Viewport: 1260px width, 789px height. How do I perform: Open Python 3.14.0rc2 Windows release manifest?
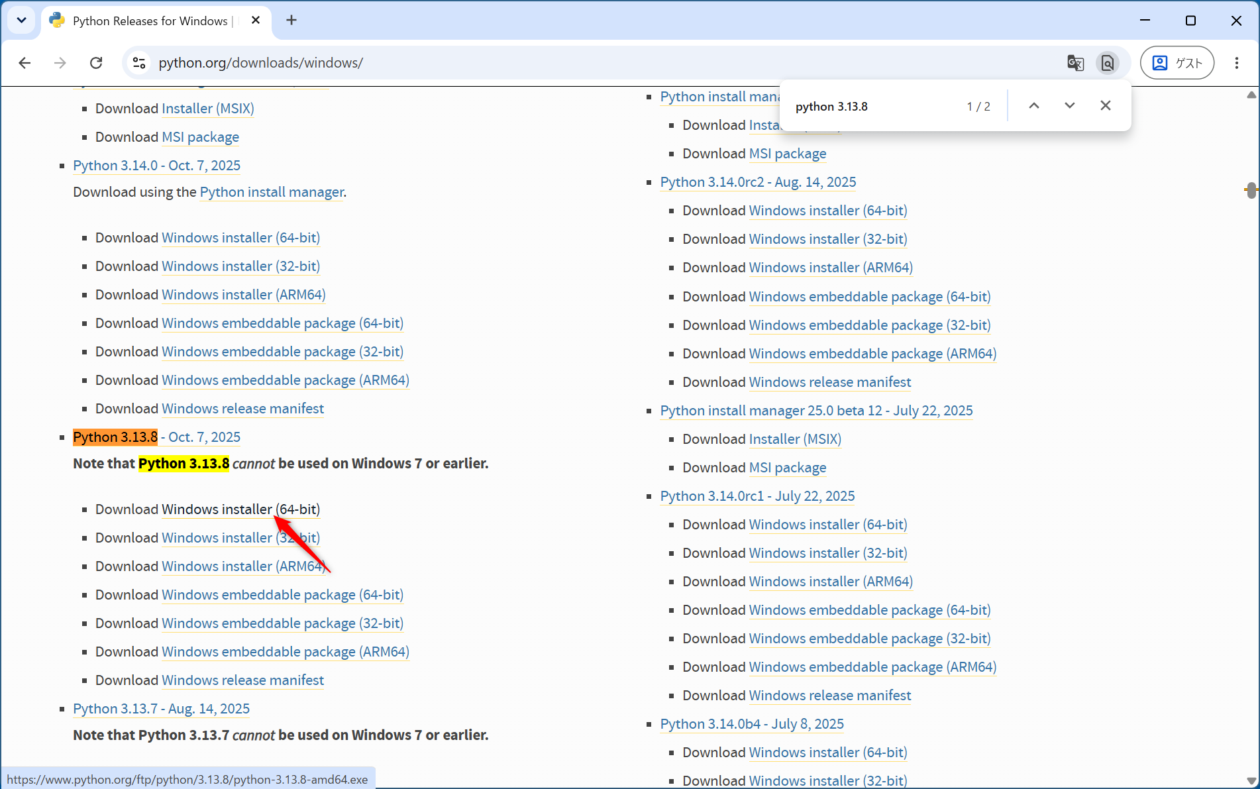click(x=830, y=382)
